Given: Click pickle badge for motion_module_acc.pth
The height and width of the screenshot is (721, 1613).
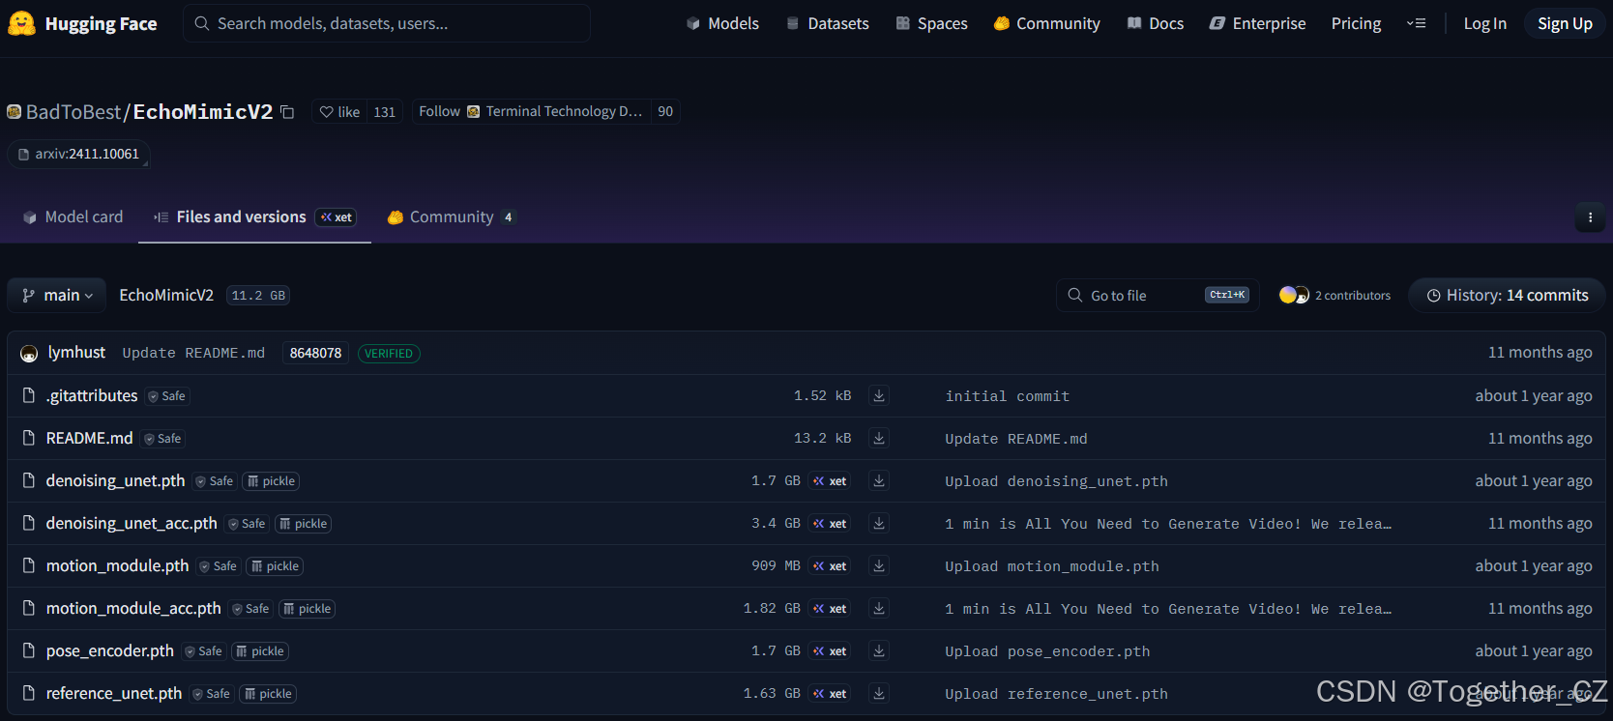Looking at the screenshot, I should click(x=307, y=609).
